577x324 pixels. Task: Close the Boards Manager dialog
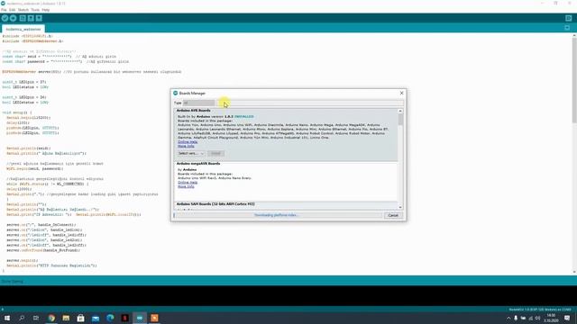401,93
